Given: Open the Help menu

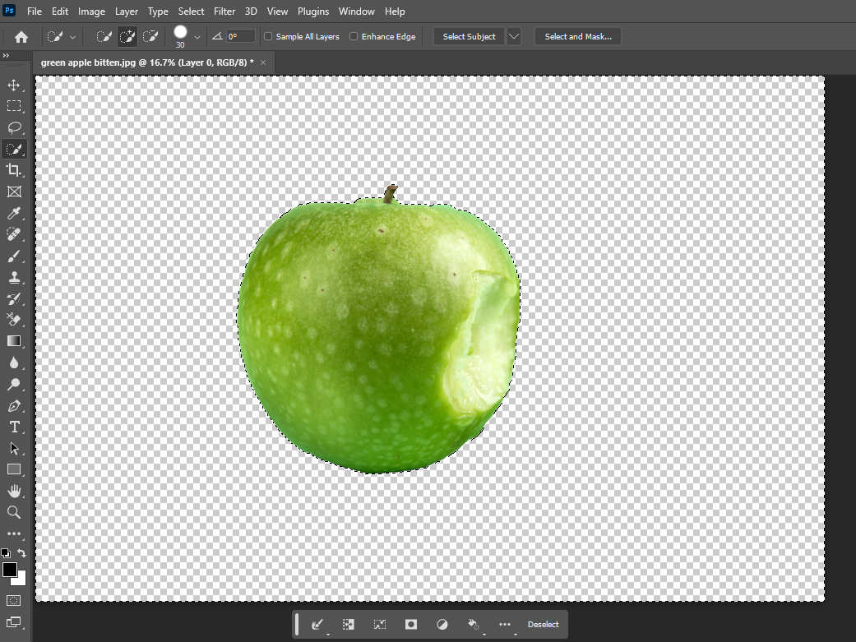Looking at the screenshot, I should click(x=395, y=12).
